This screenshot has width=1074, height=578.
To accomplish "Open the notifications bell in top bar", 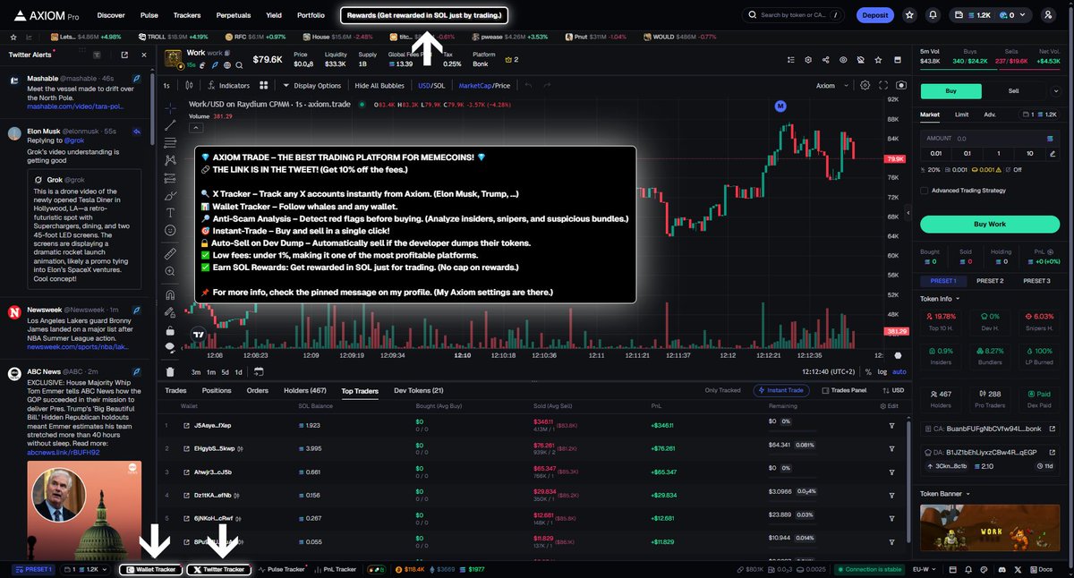I will [933, 15].
